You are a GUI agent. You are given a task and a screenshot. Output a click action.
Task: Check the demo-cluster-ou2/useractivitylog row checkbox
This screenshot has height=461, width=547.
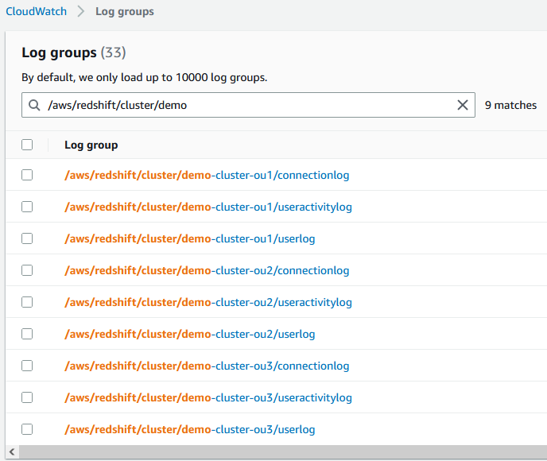pyautogui.click(x=27, y=302)
